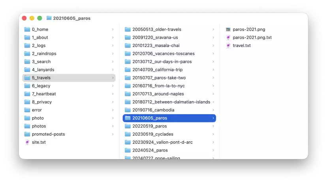Click the 8_privacy folder icon
Viewport: 327px width, 184px height.
[x=27, y=102]
